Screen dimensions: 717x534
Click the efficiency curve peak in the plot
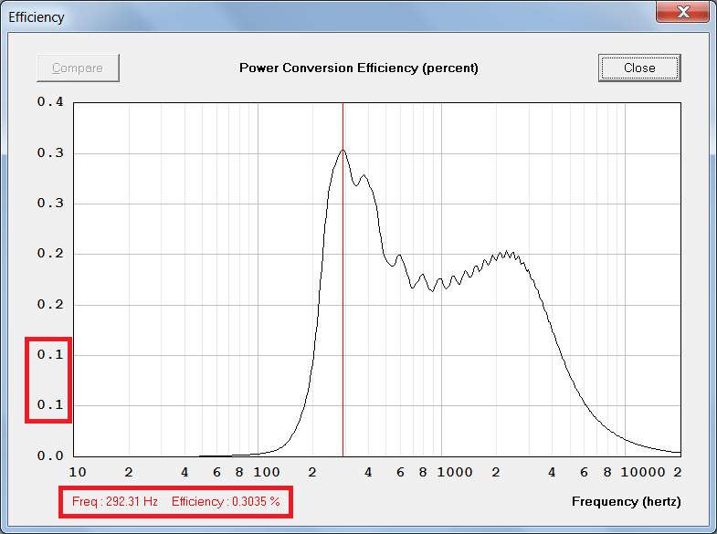(343, 151)
